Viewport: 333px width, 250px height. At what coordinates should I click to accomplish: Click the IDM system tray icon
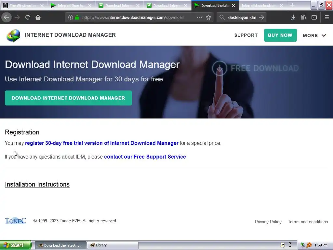pyautogui.click(x=303, y=245)
